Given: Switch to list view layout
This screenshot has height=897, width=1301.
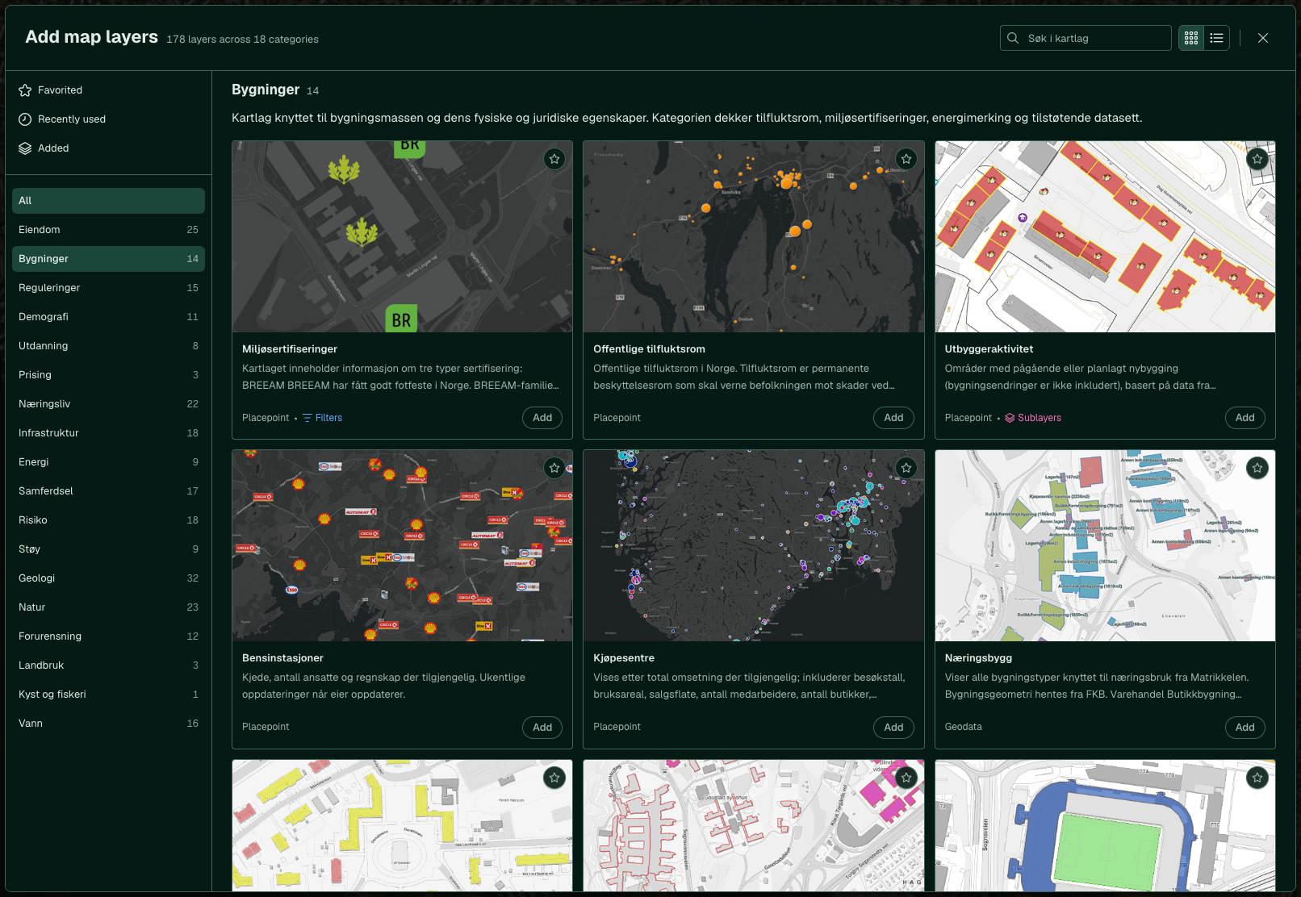Looking at the screenshot, I should point(1217,38).
